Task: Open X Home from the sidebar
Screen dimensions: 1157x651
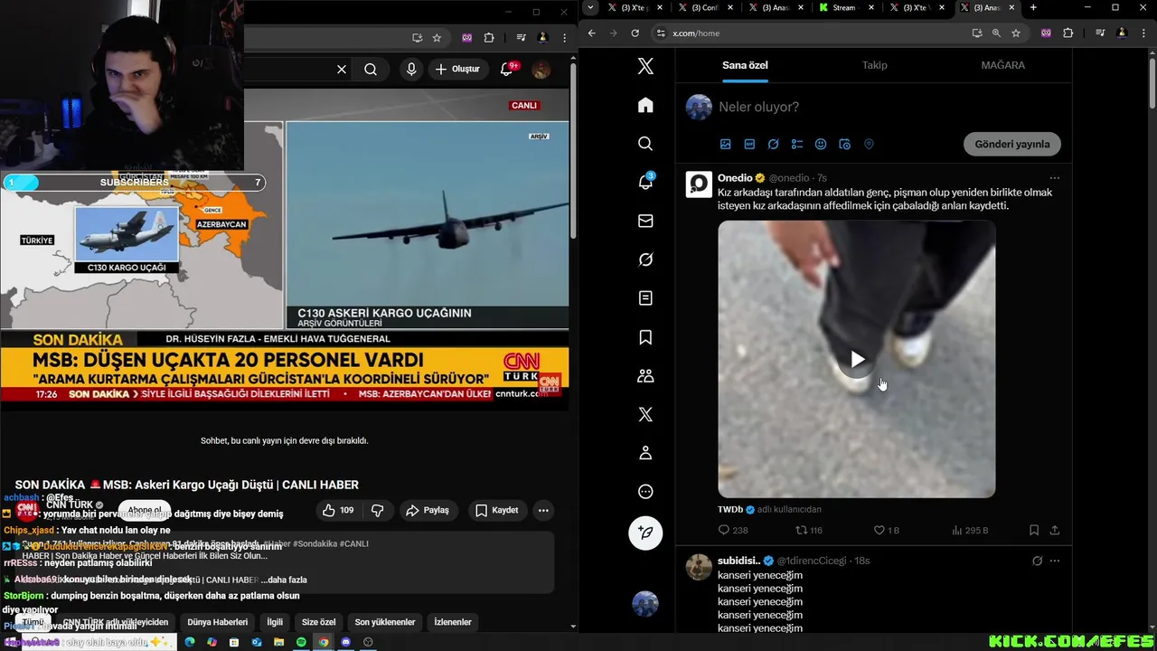Action: tap(645, 105)
